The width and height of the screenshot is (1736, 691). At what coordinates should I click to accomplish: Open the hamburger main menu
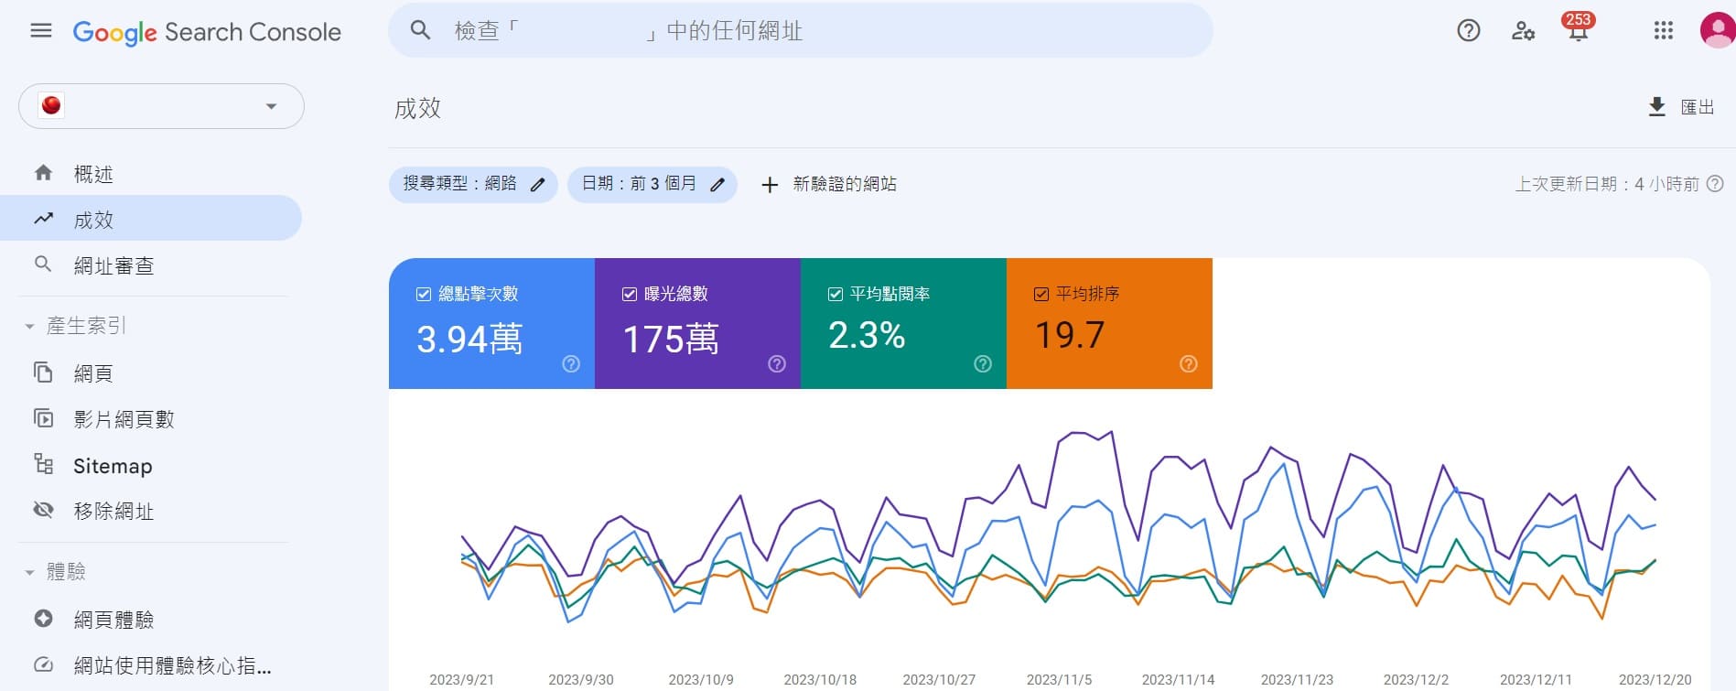(41, 31)
